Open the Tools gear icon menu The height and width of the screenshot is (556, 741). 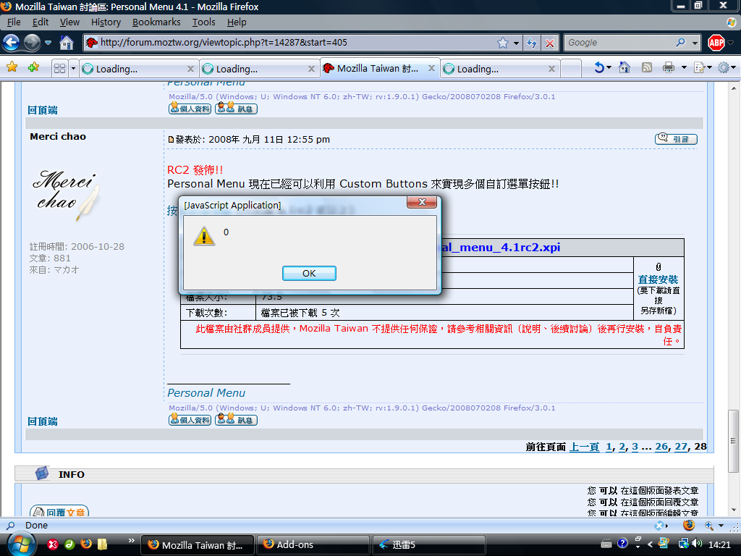(x=724, y=67)
